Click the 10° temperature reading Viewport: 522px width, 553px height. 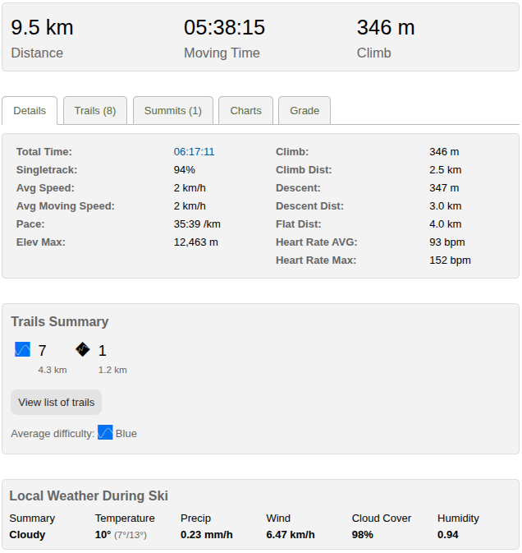pos(103,535)
